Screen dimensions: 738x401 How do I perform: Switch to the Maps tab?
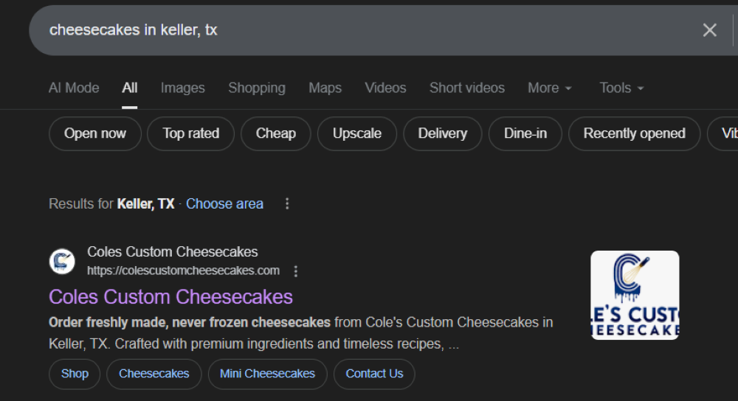point(325,88)
